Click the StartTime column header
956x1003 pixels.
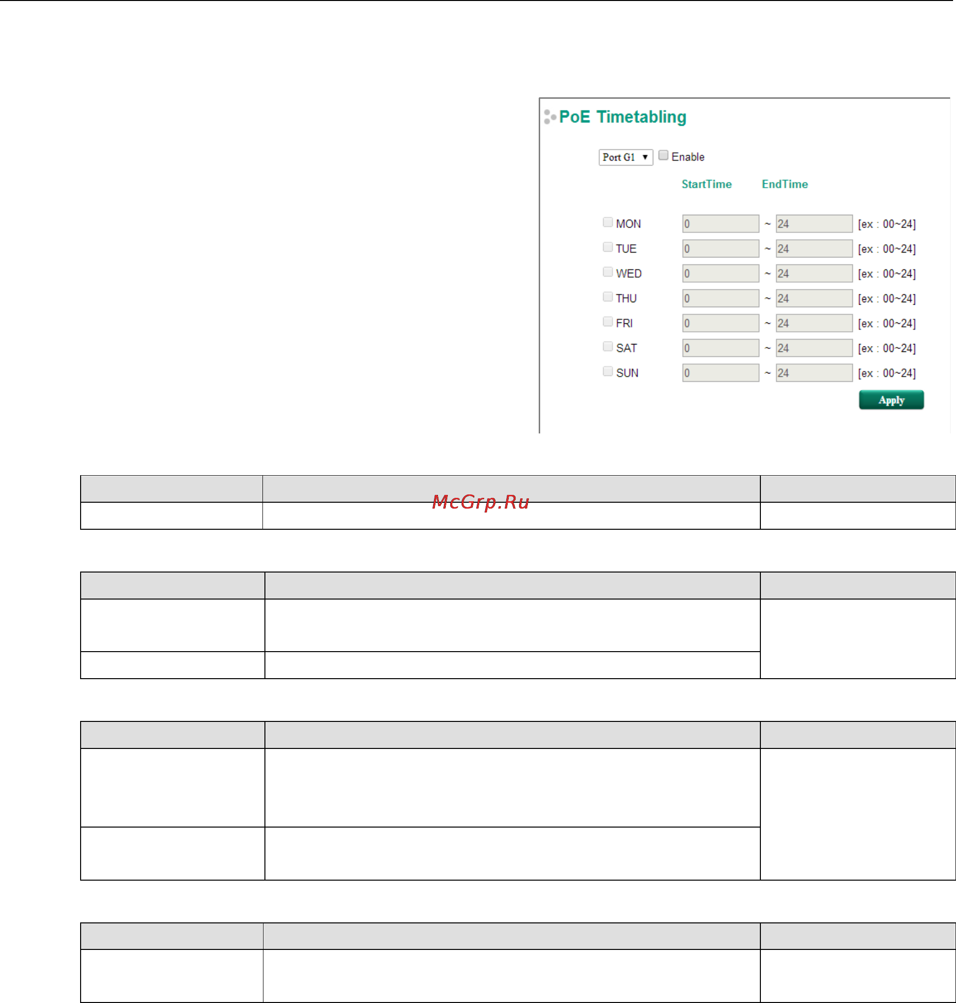pos(706,184)
